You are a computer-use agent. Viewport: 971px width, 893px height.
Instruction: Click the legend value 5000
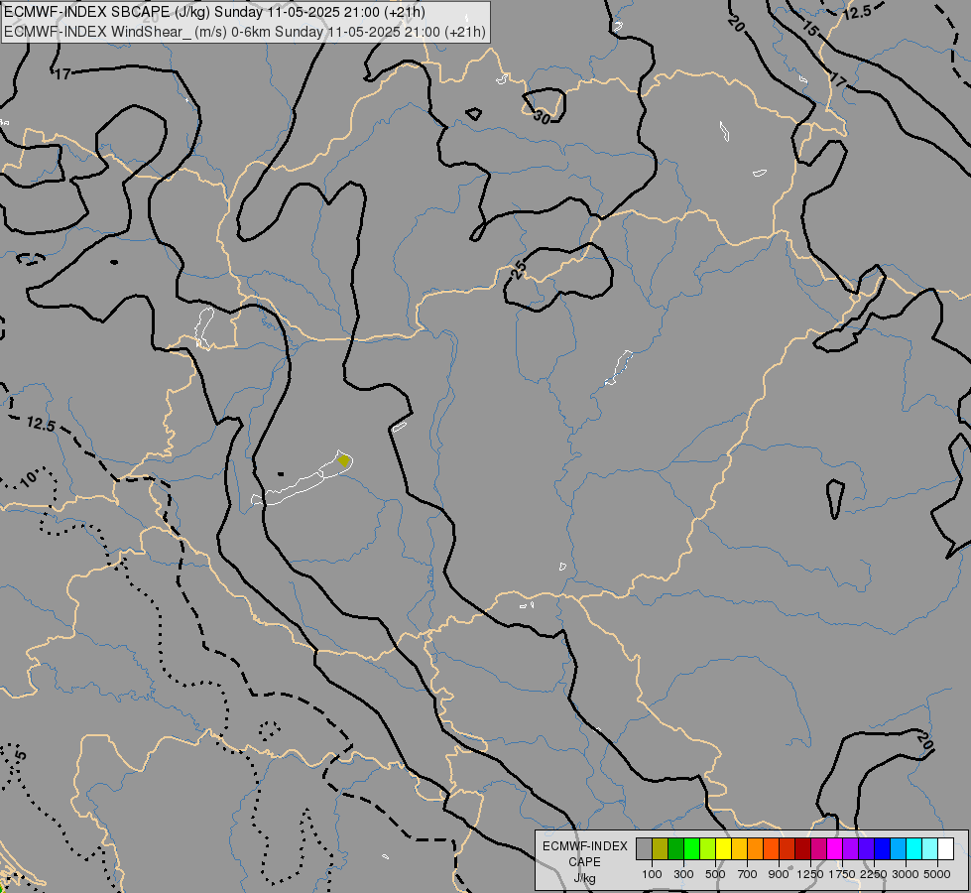(x=937, y=874)
